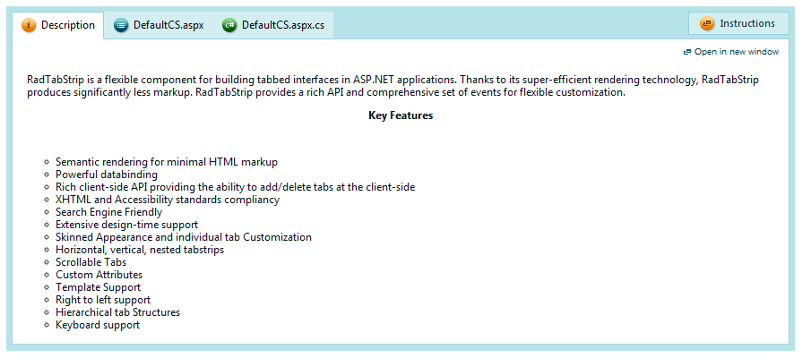Click the Scrollable Tabs list item
This screenshot has width=802, height=358.
click(x=91, y=262)
